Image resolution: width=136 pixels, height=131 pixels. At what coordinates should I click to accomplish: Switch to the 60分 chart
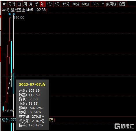(86, 4)
